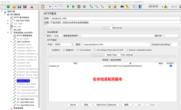Click the 名称 field containing products-info
Viewport: 181px width, 110px height.
pos(116,18)
